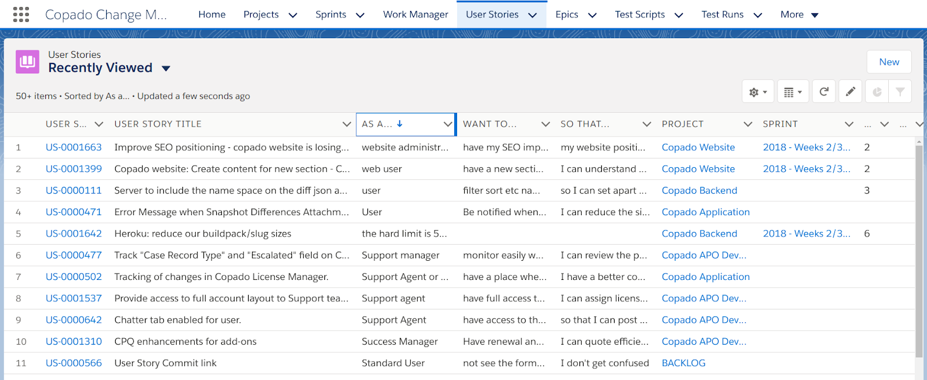927x380 pixels.
Task: Open Copado Backend project for US-0000111
Action: [x=699, y=190]
